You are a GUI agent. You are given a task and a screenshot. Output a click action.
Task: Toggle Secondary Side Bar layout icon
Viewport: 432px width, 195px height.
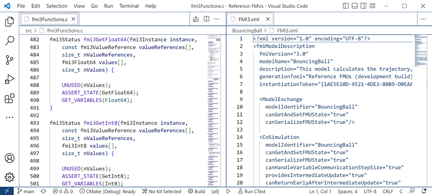(363, 6)
